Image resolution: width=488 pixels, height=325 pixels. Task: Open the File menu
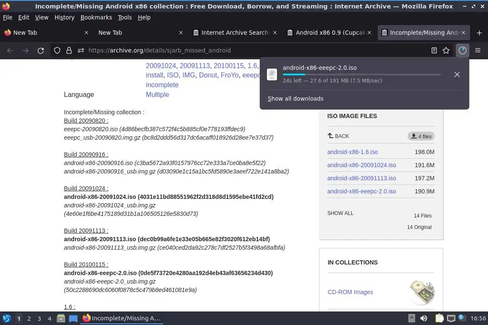[x=8, y=17]
